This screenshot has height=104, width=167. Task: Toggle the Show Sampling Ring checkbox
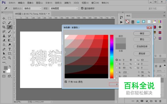pyautogui.click(x=82, y=8)
